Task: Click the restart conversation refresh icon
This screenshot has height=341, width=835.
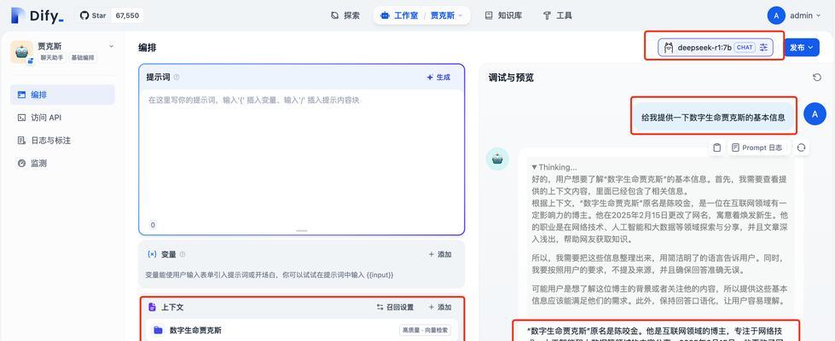Action: (817, 78)
